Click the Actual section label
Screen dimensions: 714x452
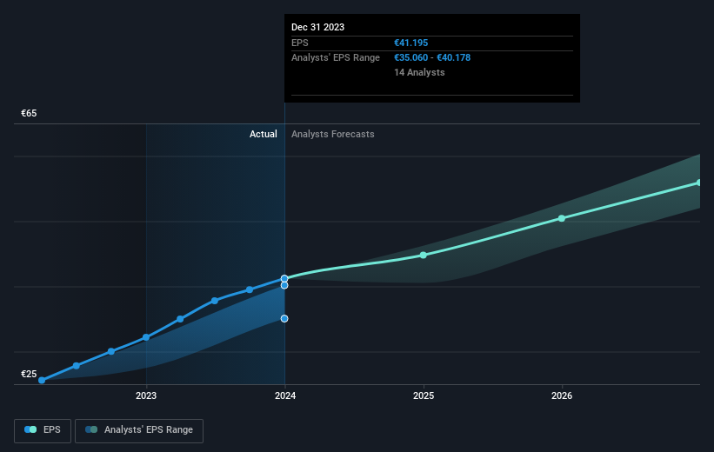click(264, 134)
